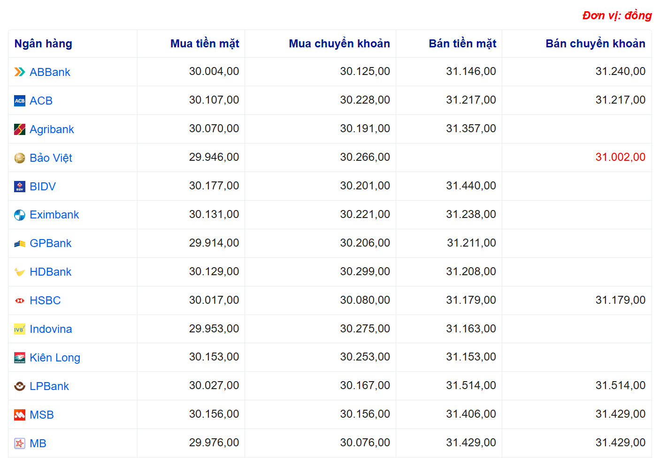Click the 'Bán tiền mặt' column header
This screenshot has width=659, height=458.
[x=462, y=44]
